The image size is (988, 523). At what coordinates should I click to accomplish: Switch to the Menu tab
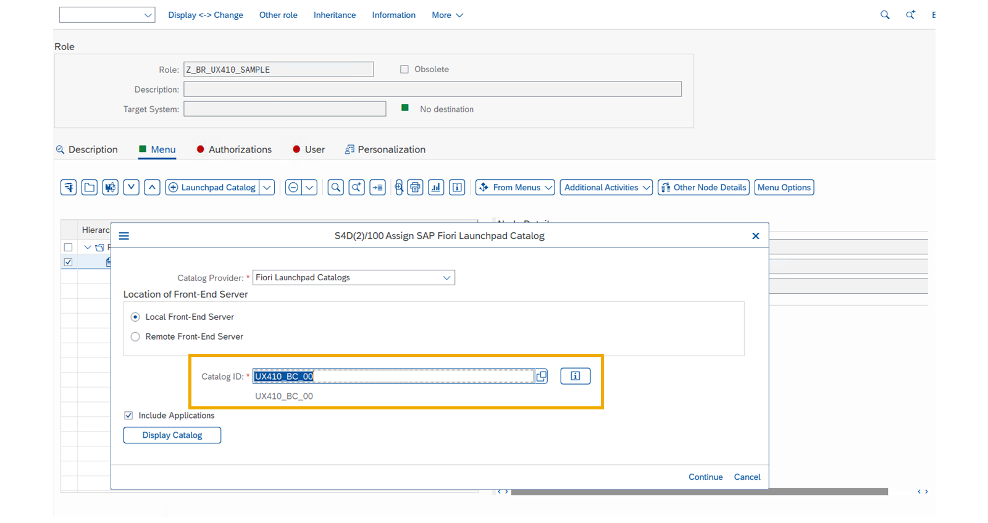coord(157,149)
